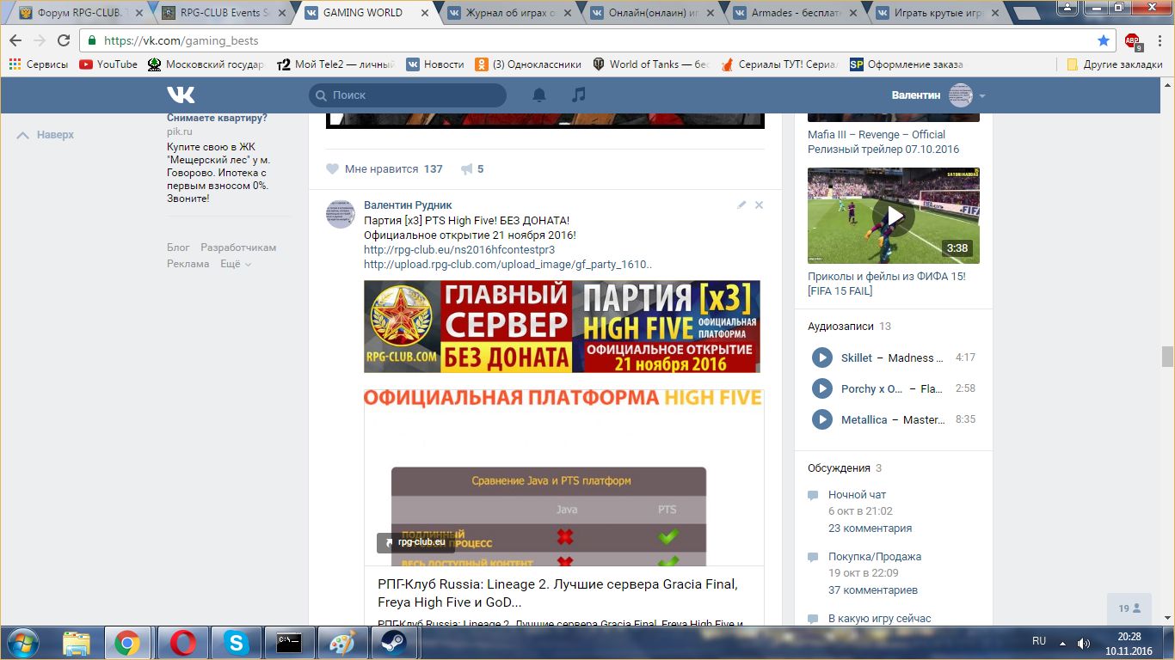Play the Porchy x O... audio track
This screenshot has height=660, width=1175.
822,388
